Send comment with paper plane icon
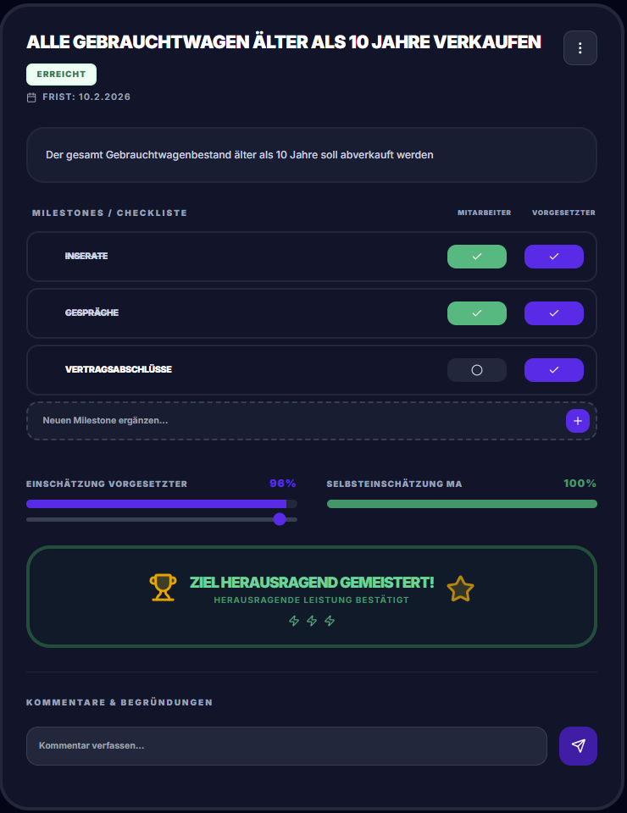 pos(578,745)
